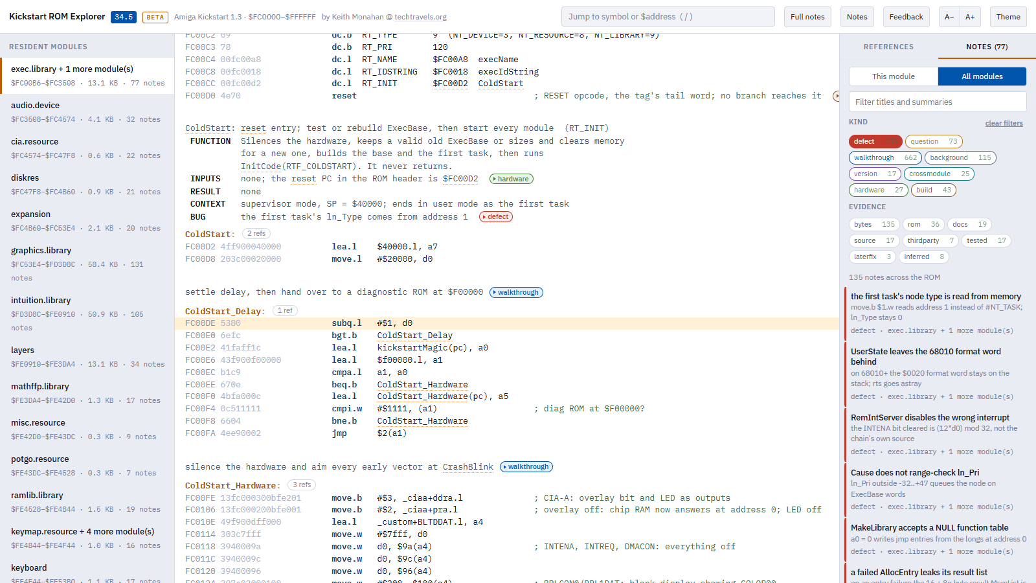This screenshot has height=583, width=1036.
Task: Filter evidence by rom
Action: pyautogui.click(x=923, y=224)
